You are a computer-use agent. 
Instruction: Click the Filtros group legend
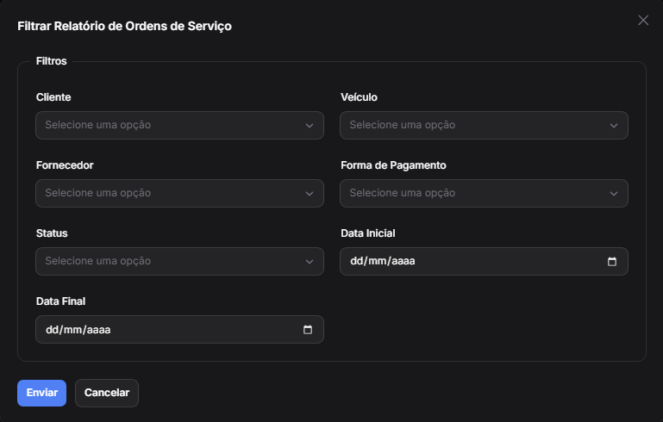coord(51,61)
